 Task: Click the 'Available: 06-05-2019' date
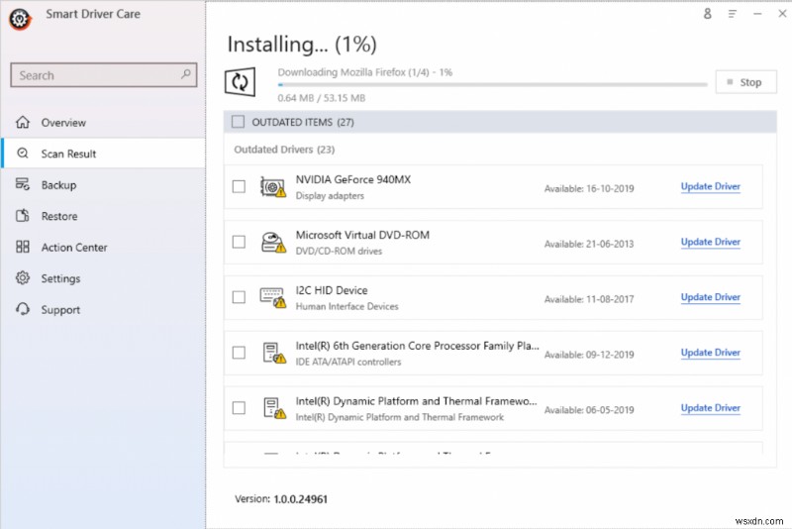[589, 410]
